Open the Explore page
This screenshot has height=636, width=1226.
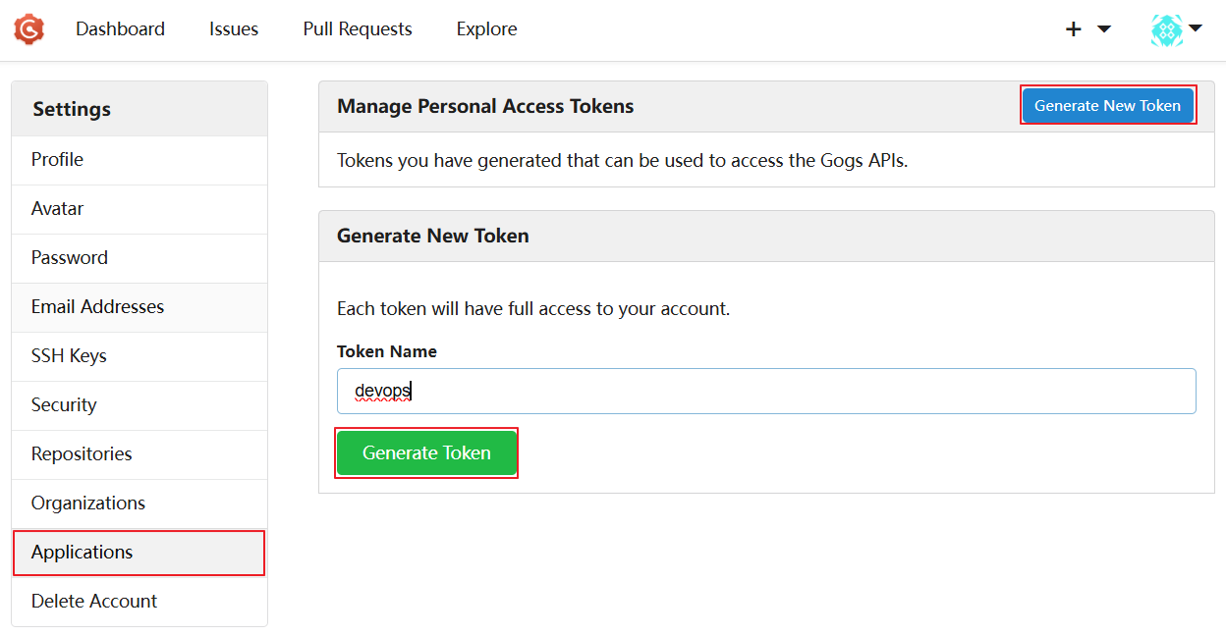coord(486,29)
